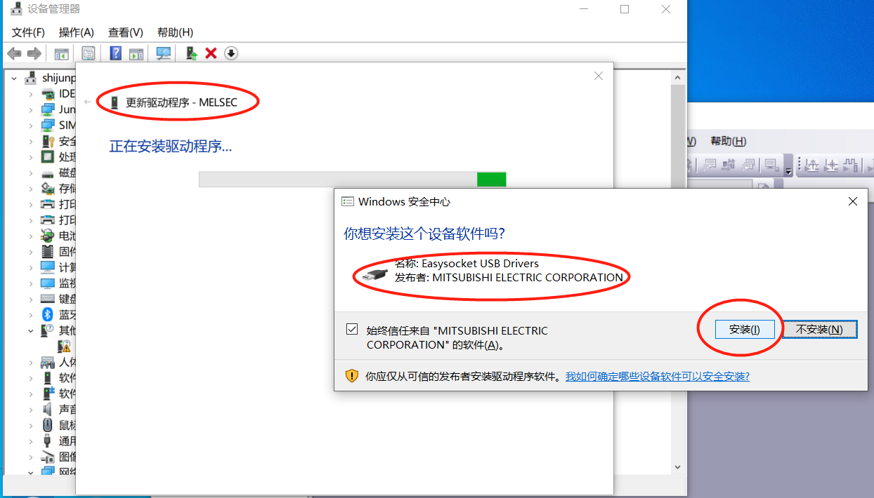Click the 安装(I) install button
Image resolution: width=874 pixels, height=498 pixels.
click(745, 329)
